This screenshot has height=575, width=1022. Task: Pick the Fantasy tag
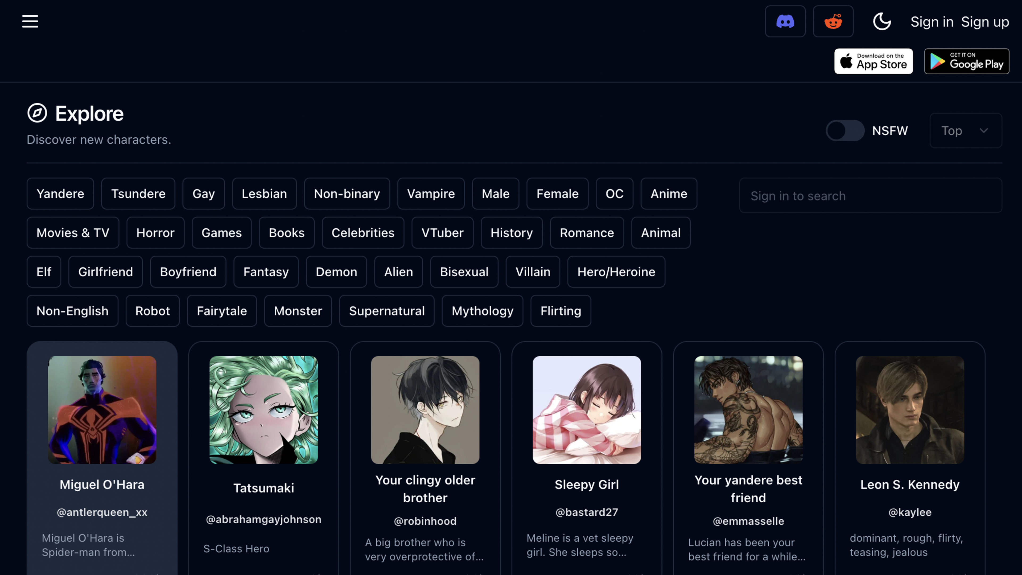click(266, 272)
